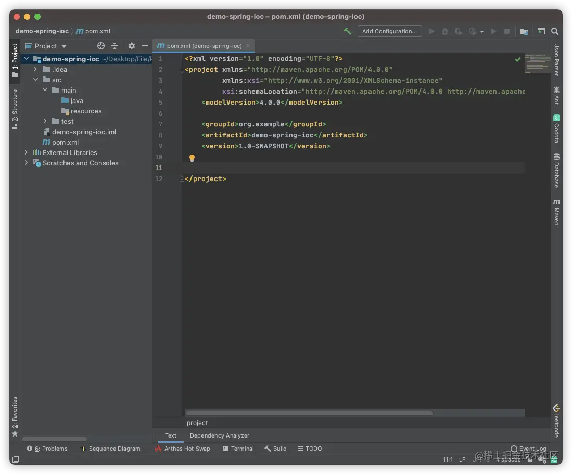
Task: Select demo-spring-ioc.iml file in tree
Action: pyautogui.click(x=84, y=132)
